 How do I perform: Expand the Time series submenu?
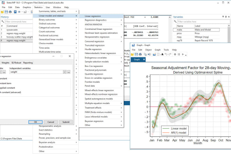tap(56, 48)
